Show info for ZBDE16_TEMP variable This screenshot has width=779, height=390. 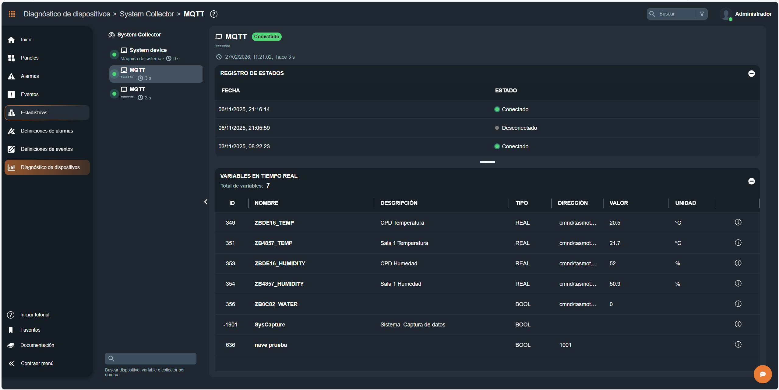click(738, 223)
